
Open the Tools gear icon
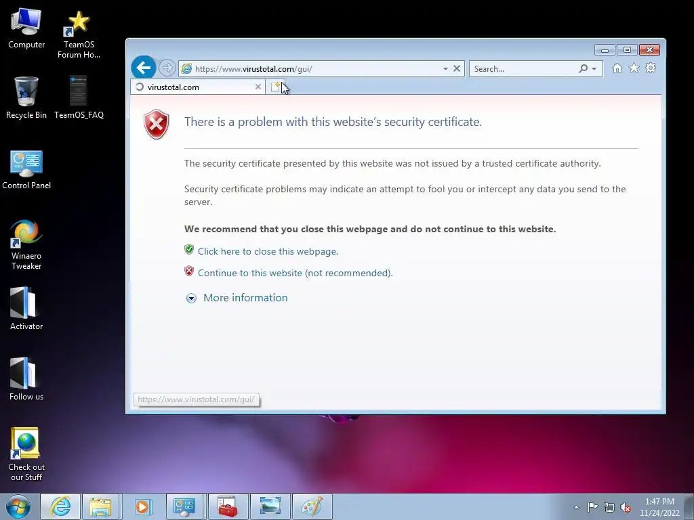coord(651,68)
